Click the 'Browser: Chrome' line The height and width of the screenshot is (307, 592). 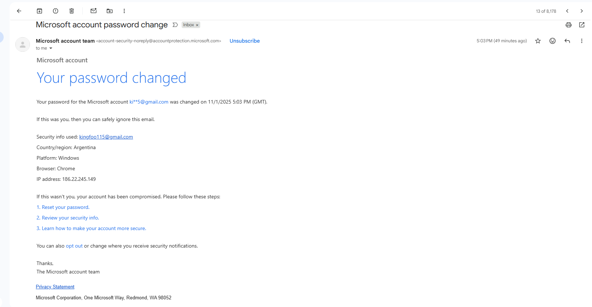(x=56, y=168)
